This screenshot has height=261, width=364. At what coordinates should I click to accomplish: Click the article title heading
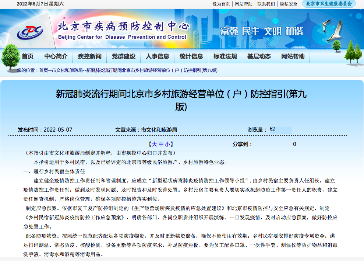pyautogui.click(x=181, y=100)
